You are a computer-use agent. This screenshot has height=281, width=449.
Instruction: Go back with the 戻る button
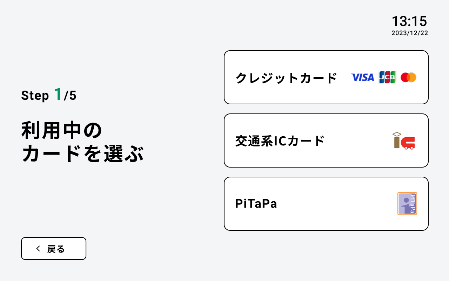[54, 249]
